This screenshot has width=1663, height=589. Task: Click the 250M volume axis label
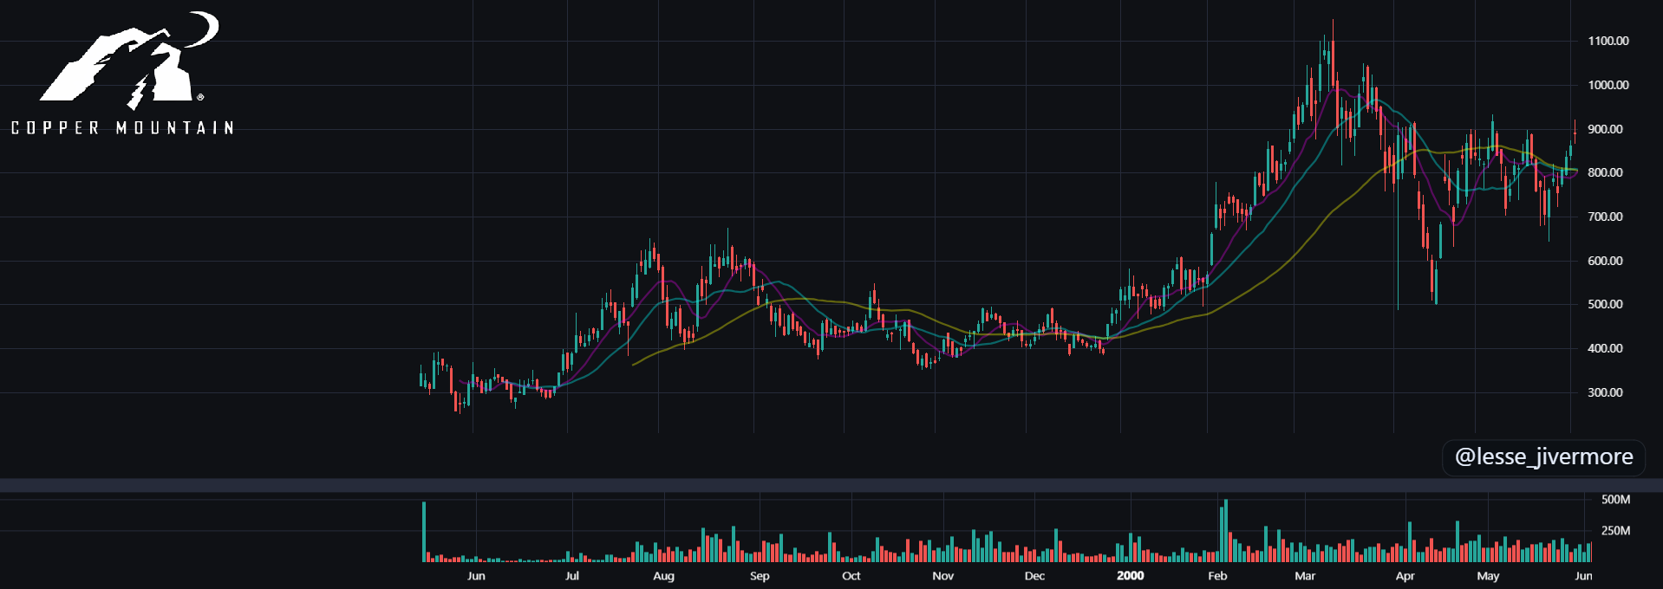pyautogui.click(x=1615, y=530)
